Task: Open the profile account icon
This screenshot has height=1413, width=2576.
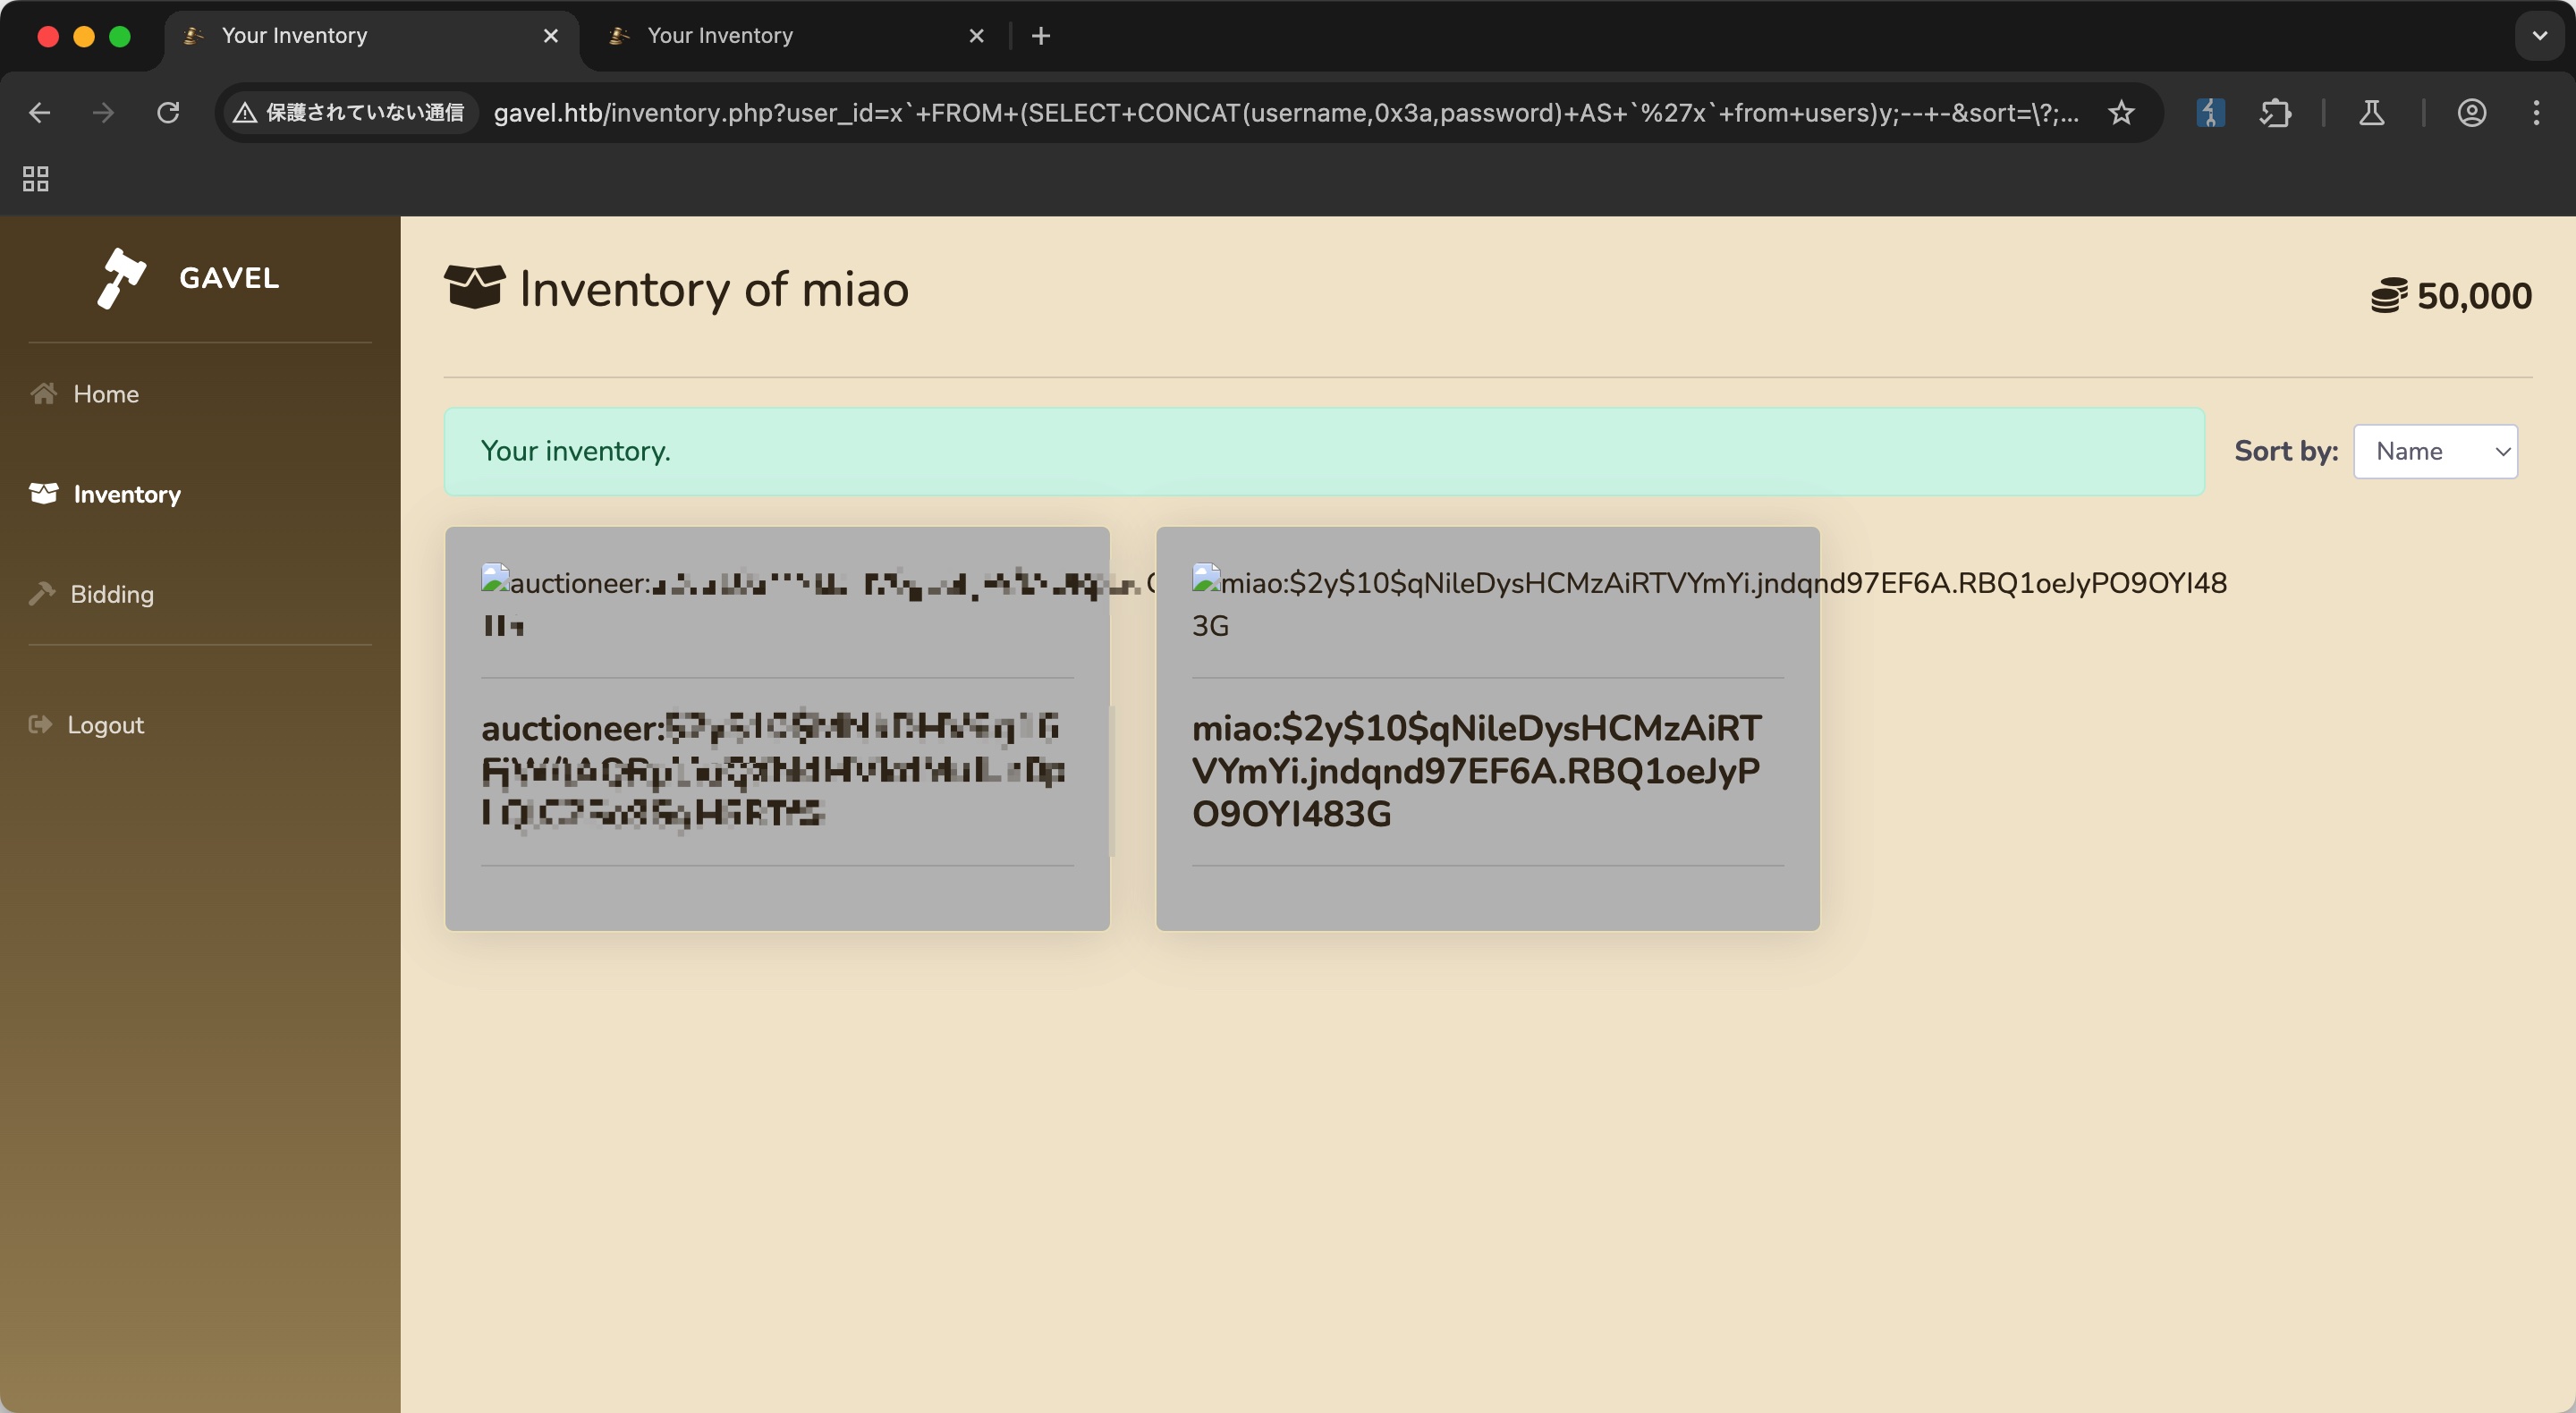Action: click(x=2471, y=113)
